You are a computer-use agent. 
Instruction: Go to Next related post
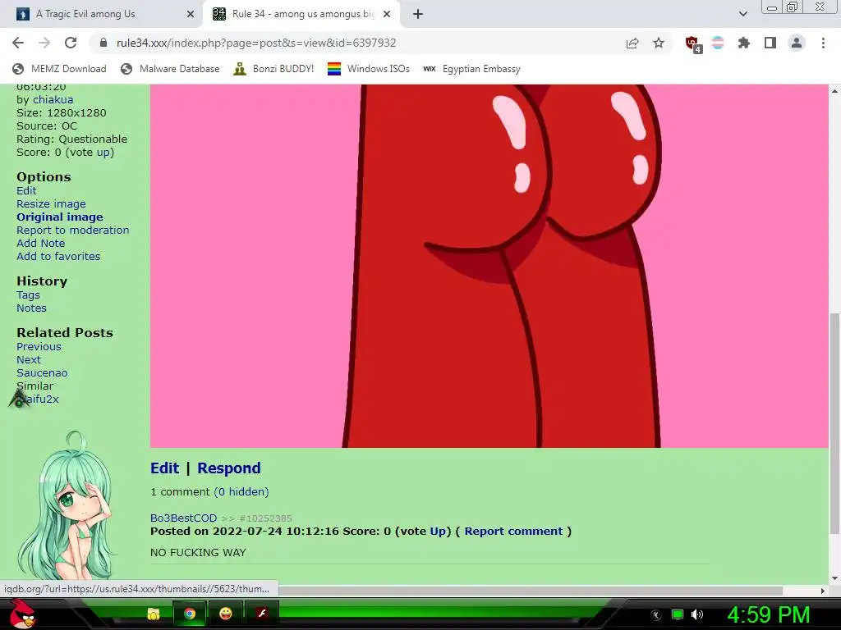click(x=29, y=360)
